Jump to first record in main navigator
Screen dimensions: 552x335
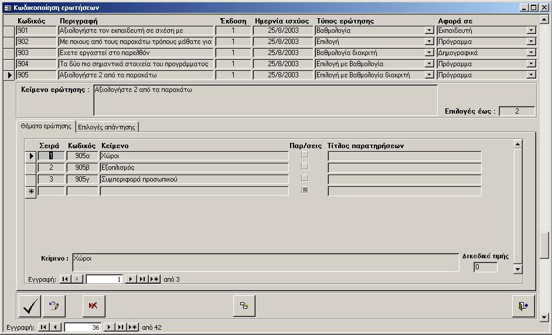(x=44, y=327)
